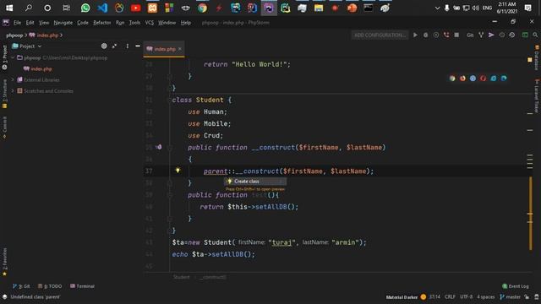
Task: Open the VCS menu
Action: [x=150, y=23]
